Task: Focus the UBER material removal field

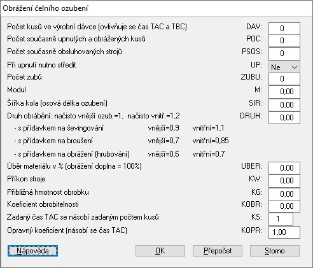Action: coord(284,168)
